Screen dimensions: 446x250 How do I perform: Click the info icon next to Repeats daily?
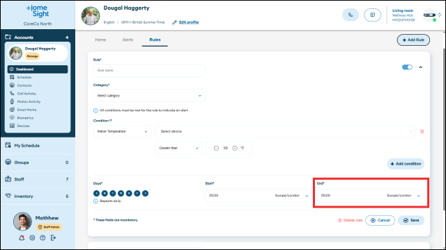click(x=95, y=201)
